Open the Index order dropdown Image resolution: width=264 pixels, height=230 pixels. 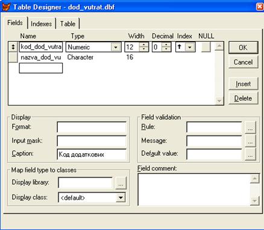click(x=189, y=47)
